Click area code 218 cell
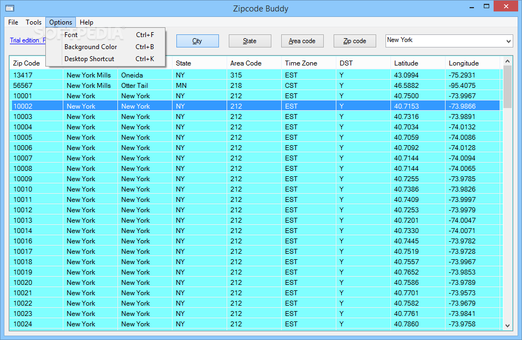 (254, 86)
